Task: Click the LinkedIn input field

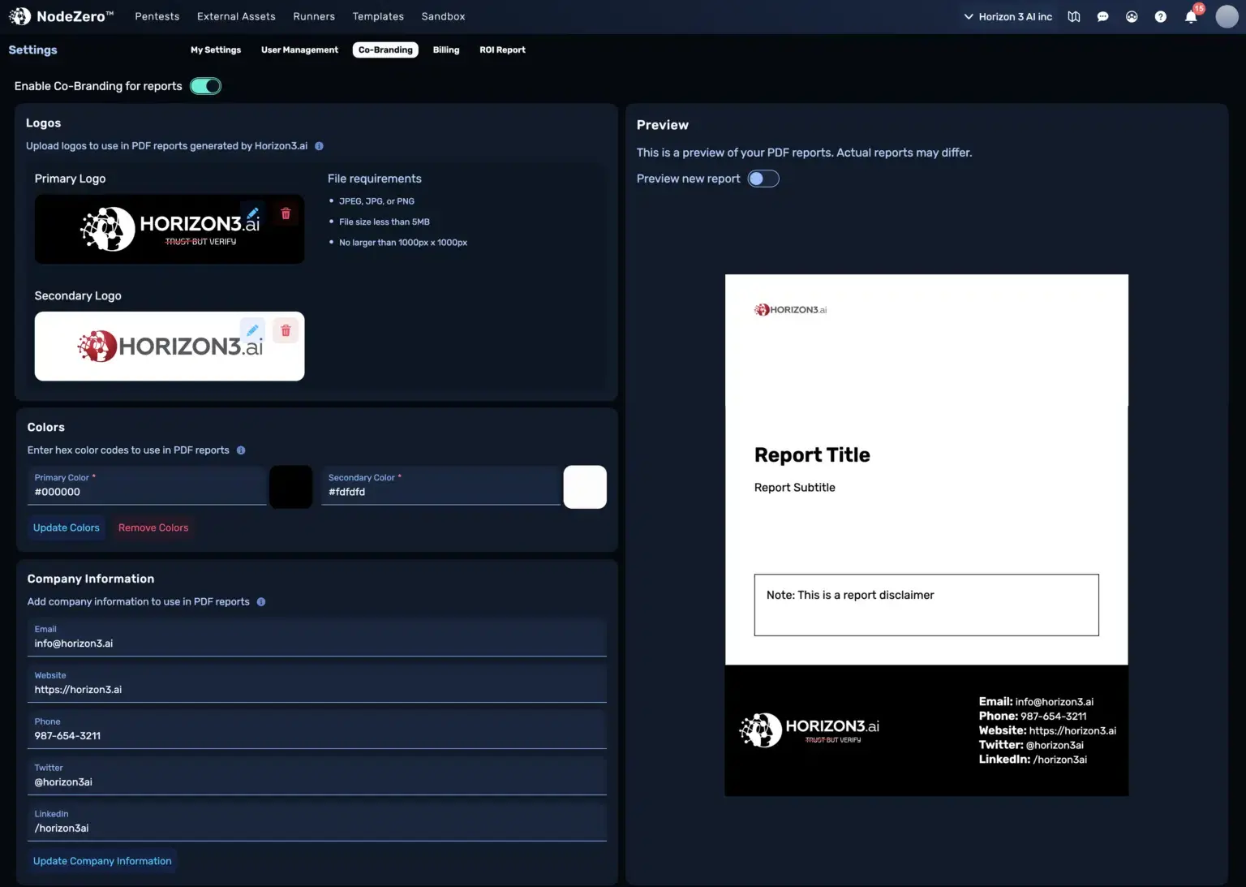Action: tap(317, 822)
